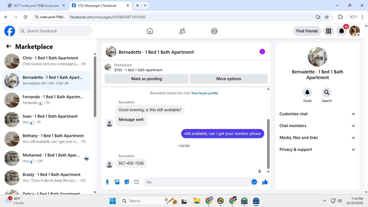The height and width of the screenshot is (207, 368).
Task: Choose a sticker icon
Action: click(x=127, y=182)
